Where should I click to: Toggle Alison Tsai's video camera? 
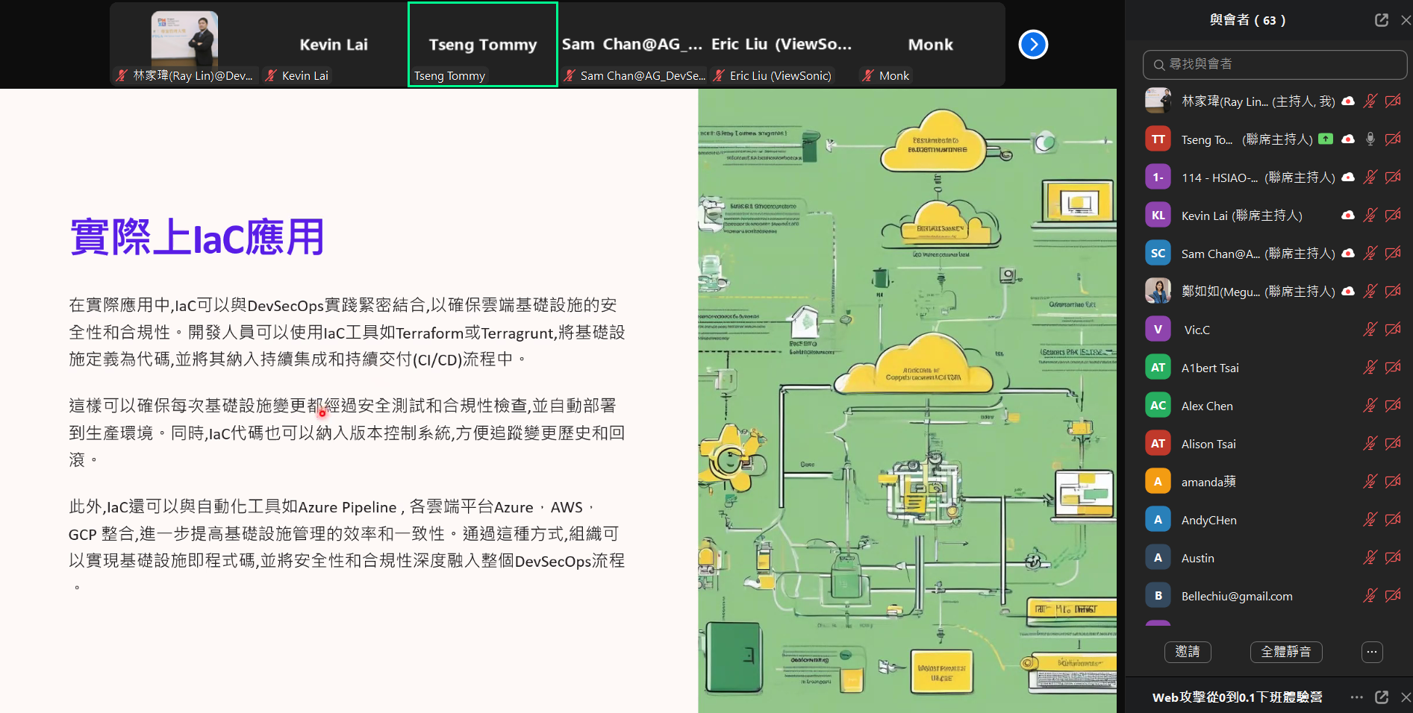[x=1393, y=444]
